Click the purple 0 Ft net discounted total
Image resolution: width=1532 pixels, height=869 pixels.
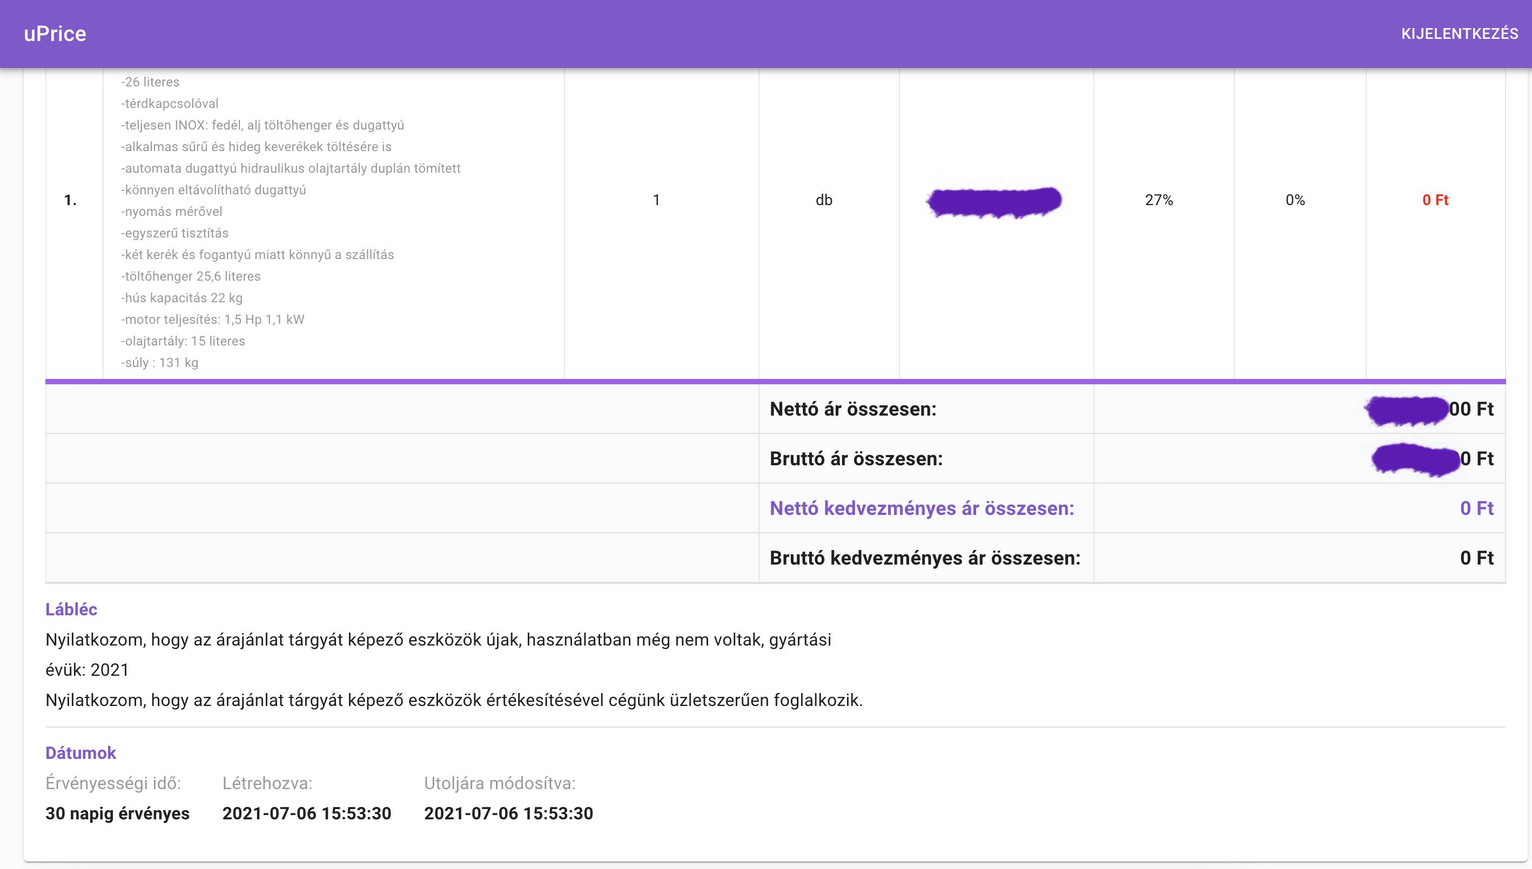1476,508
